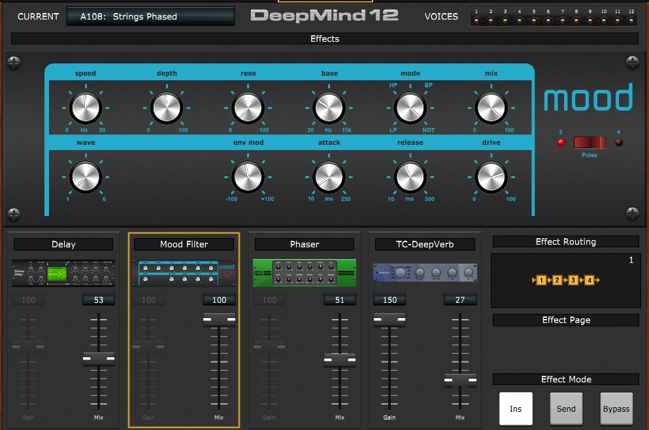Click routing block 2 in Effect Routing

(557, 281)
